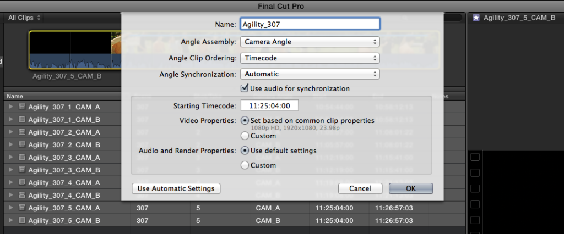The width and height of the screenshot is (564, 234).
Task: Select the Agility_307_2_CAM_A row name
Action: (64, 132)
